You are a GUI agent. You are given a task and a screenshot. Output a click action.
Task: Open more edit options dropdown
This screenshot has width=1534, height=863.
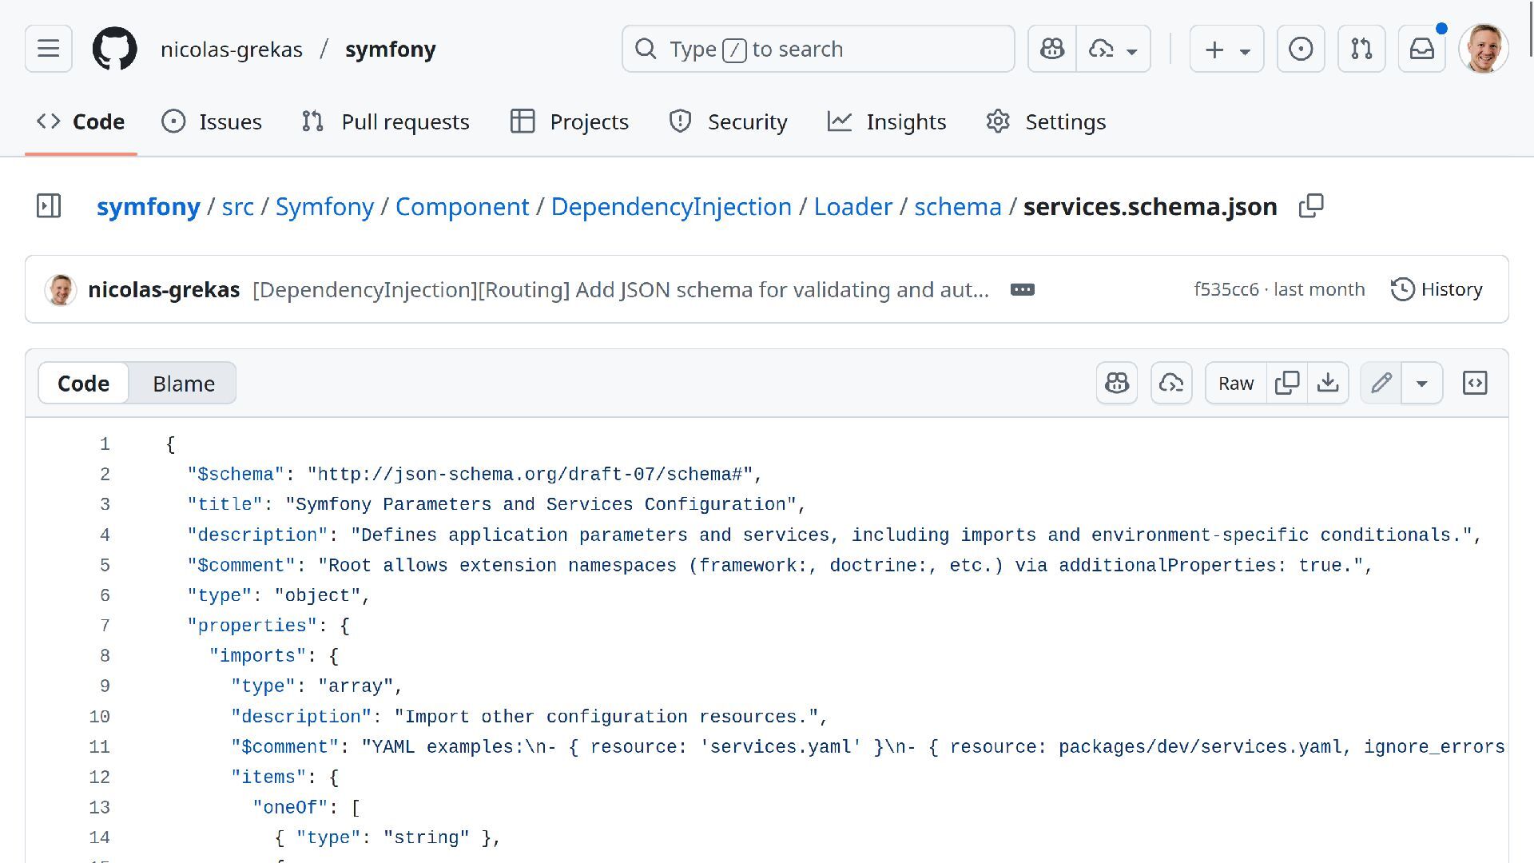click(x=1421, y=384)
